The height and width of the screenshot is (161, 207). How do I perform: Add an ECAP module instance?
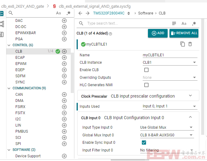point(64,58)
